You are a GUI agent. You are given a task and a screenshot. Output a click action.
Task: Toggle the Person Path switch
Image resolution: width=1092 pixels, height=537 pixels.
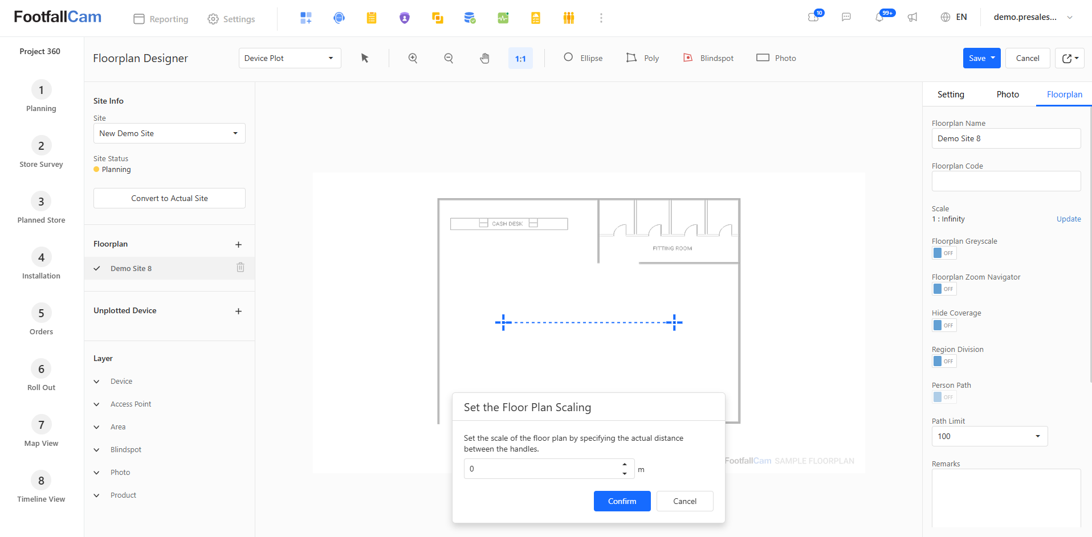pyautogui.click(x=944, y=397)
